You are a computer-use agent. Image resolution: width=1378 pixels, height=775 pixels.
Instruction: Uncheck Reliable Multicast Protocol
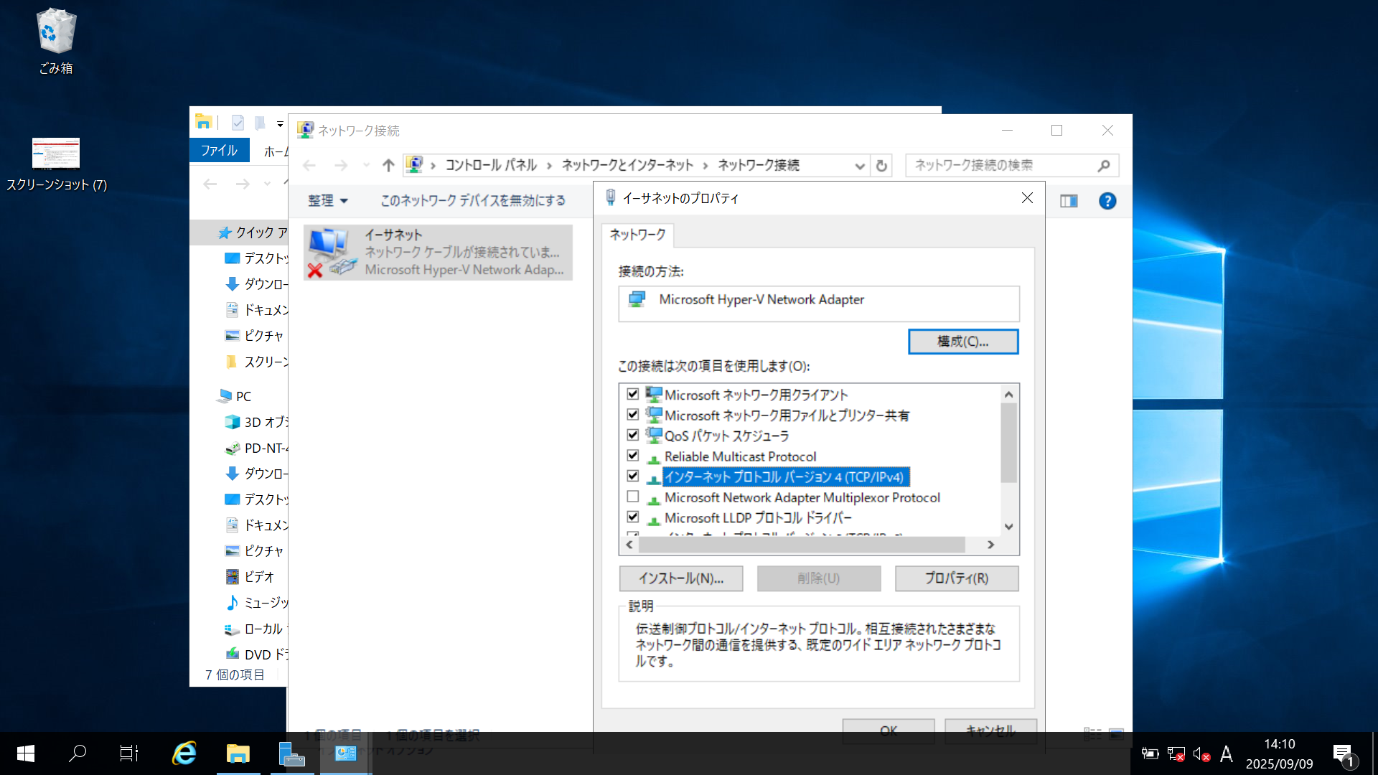click(632, 455)
